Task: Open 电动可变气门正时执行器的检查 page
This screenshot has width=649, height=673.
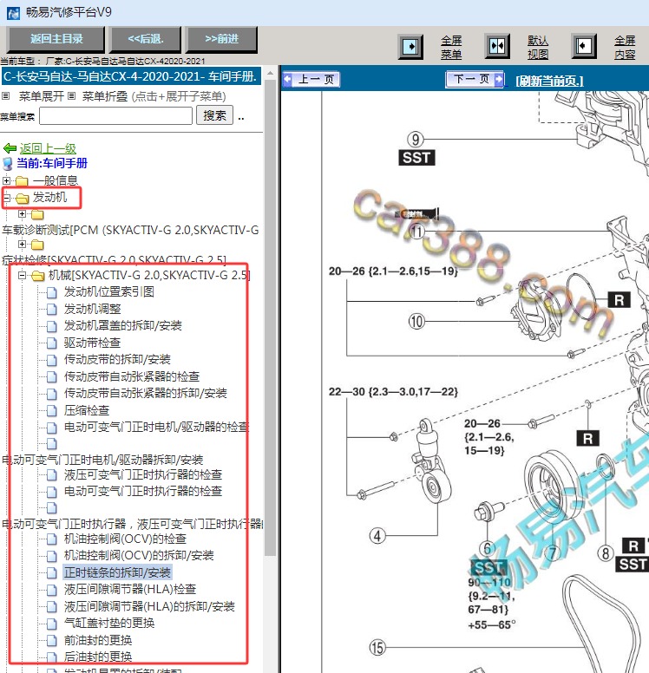Action: (143, 491)
